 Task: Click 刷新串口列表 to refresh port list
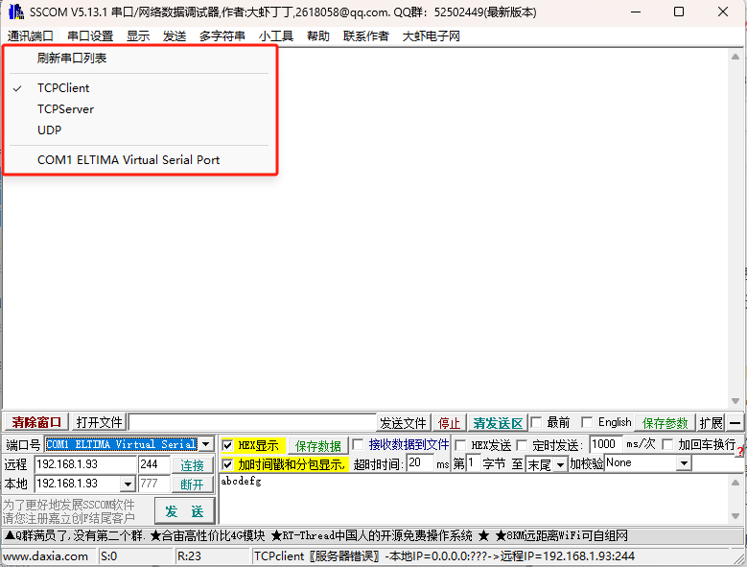pos(72,59)
